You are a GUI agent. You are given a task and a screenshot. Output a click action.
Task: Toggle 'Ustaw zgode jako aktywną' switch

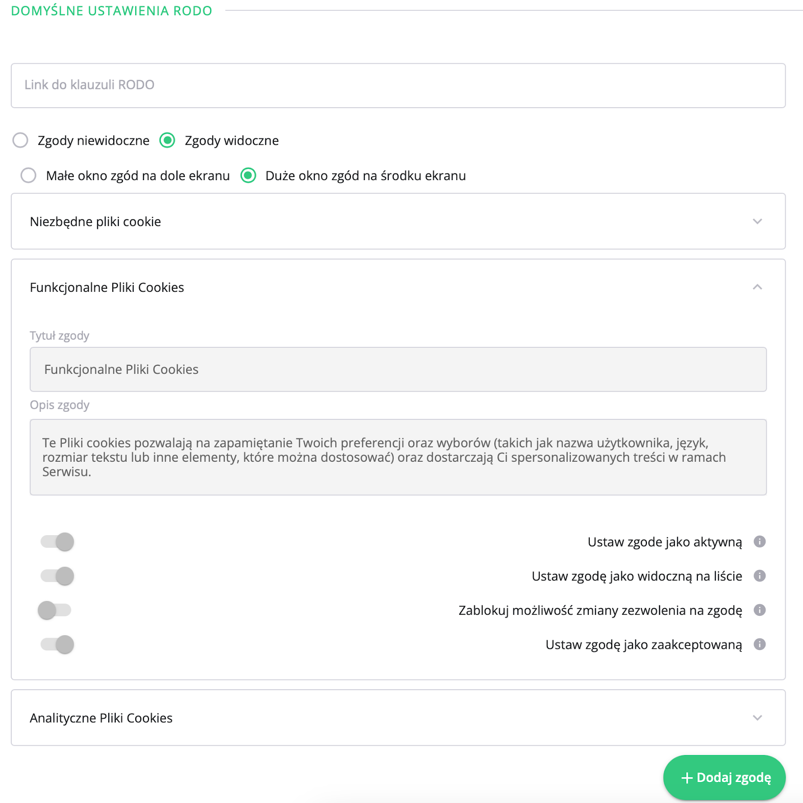click(x=57, y=541)
